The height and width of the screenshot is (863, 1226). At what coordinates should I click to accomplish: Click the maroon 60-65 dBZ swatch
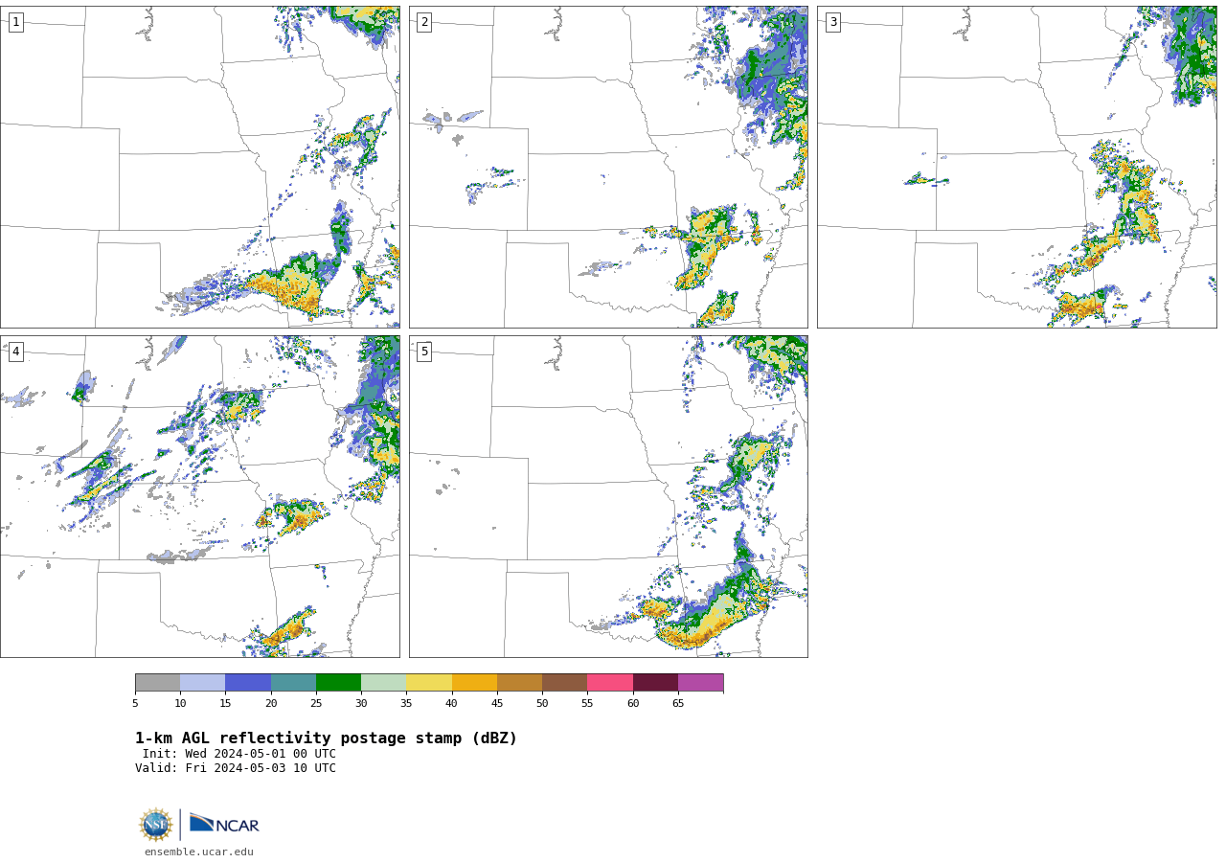click(655, 682)
